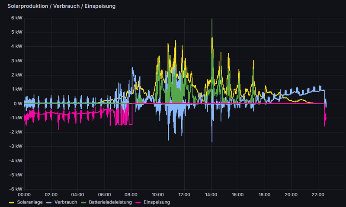
Task: Select the 08:00 time axis label
Action: (131, 194)
